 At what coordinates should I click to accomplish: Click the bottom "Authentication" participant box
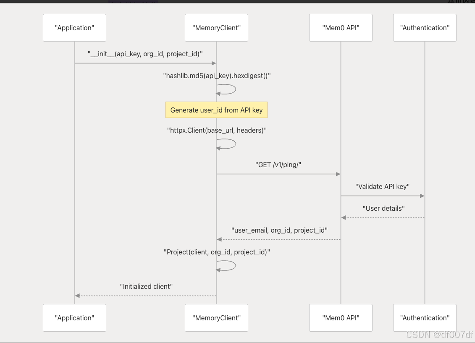click(x=425, y=318)
